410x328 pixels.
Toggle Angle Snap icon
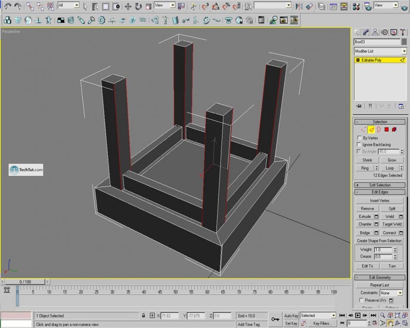point(215,6)
